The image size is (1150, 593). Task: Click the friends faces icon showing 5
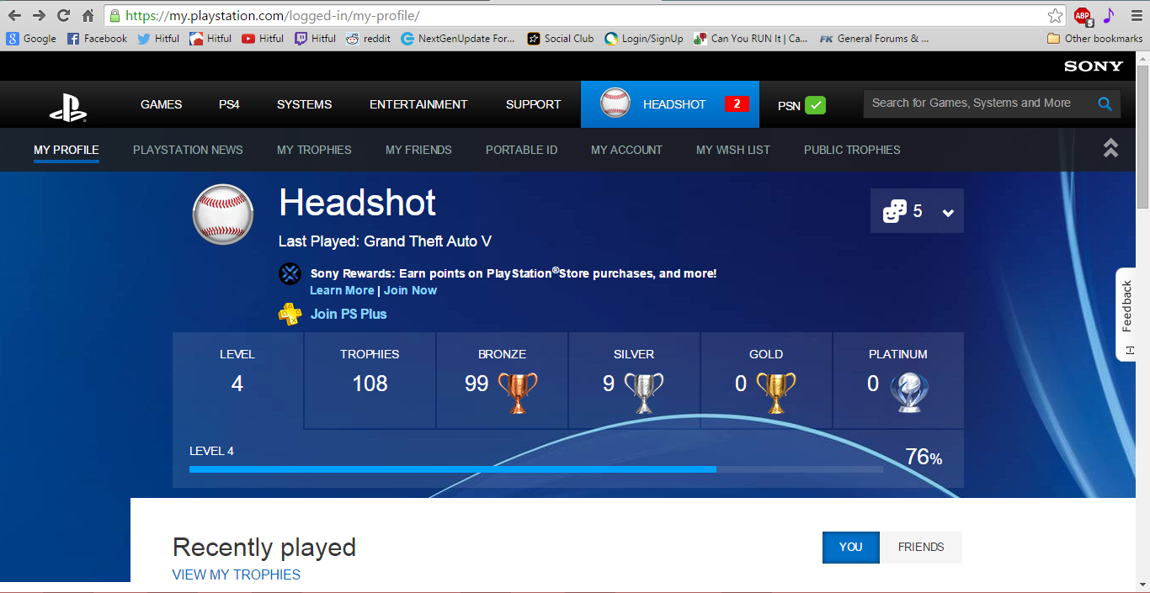coord(894,211)
